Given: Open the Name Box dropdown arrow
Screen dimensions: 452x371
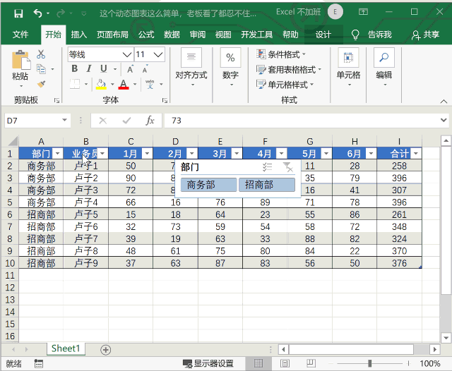Looking at the screenshot, I should point(64,120).
